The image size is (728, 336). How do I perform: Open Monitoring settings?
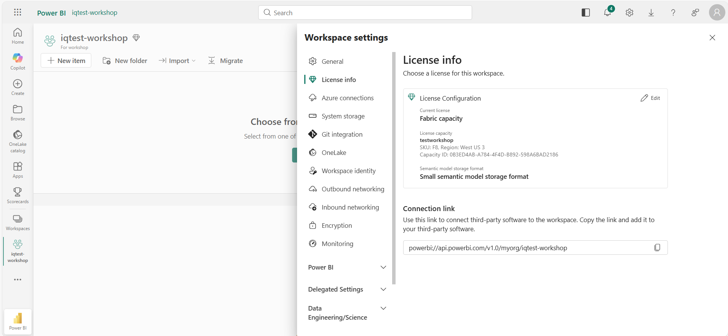pos(347,244)
